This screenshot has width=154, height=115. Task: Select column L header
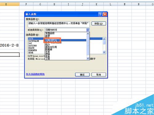pos(111,4)
